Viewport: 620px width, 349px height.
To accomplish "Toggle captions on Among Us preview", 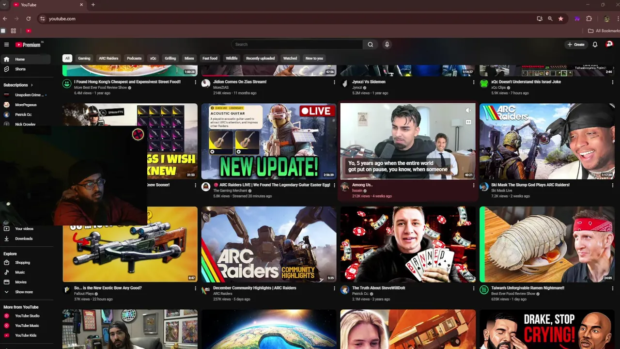I will [x=468, y=122].
